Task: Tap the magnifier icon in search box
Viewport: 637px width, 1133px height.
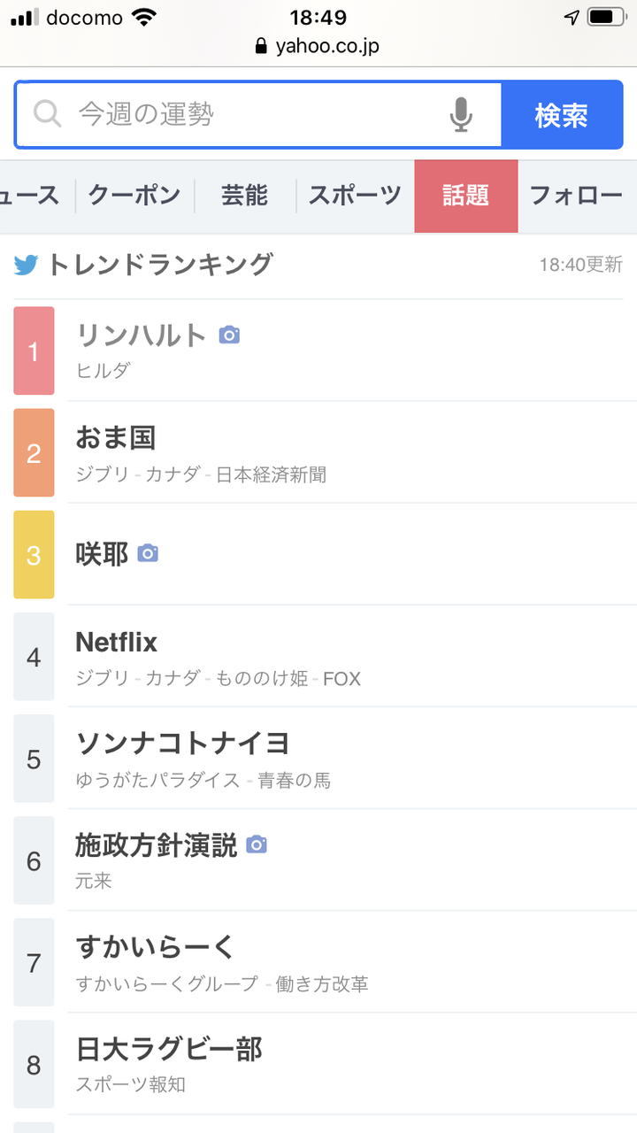Action: tap(47, 114)
